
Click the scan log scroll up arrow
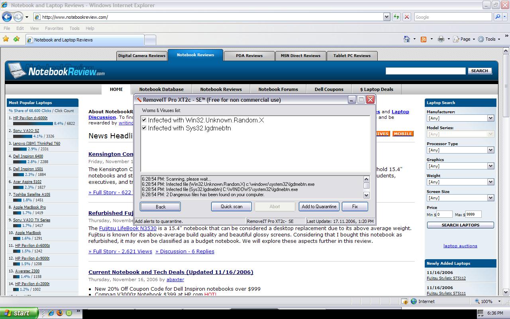367,179
